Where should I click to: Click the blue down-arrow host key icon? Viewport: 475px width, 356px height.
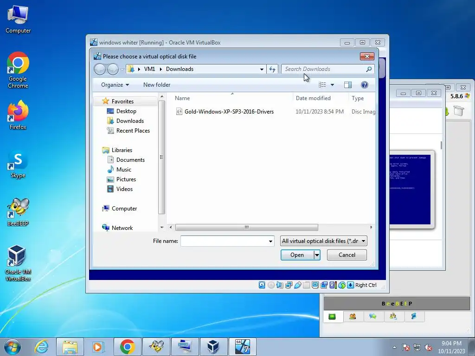pyautogui.click(x=351, y=285)
